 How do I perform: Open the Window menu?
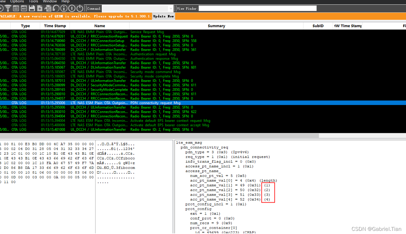coord(50,2)
